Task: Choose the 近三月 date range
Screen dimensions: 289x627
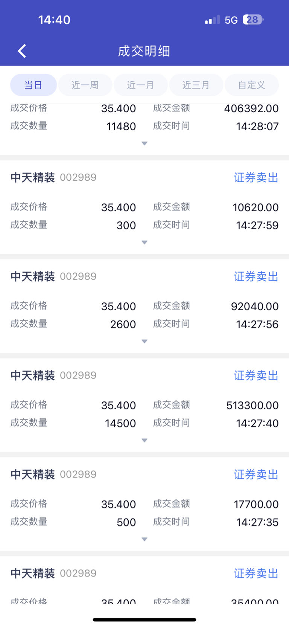Action: click(x=196, y=85)
